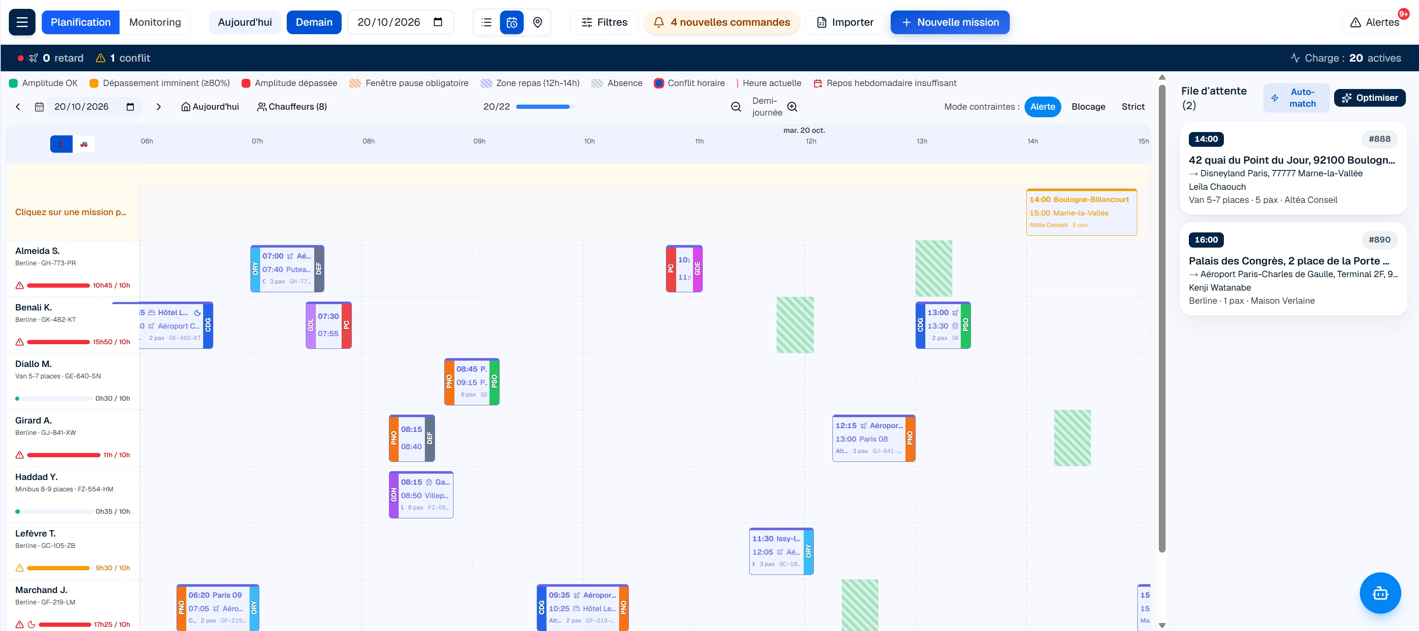Select the calendar timeline view icon
The height and width of the screenshot is (631, 1419).
click(512, 22)
